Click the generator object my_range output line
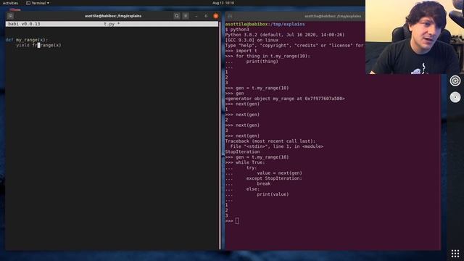Image resolution: width=464 pixels, height=261 pixels. pos(285,99)
